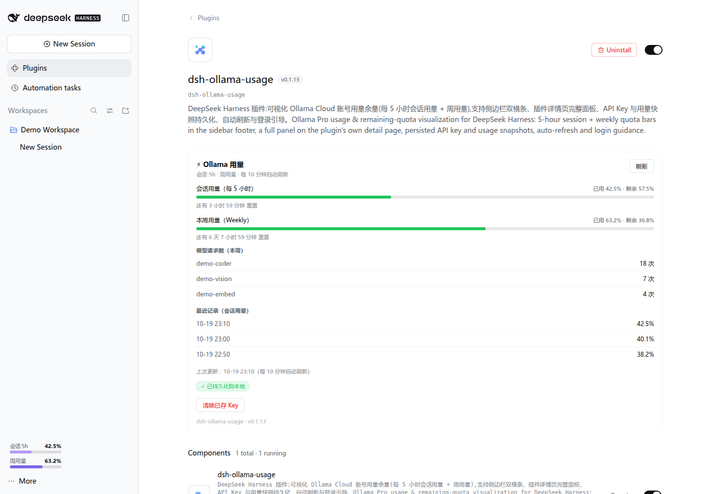Click the Ollama 用量 panel title
Image resolution: width=712 pixels, height=494 pixels.
pos(220,165)
